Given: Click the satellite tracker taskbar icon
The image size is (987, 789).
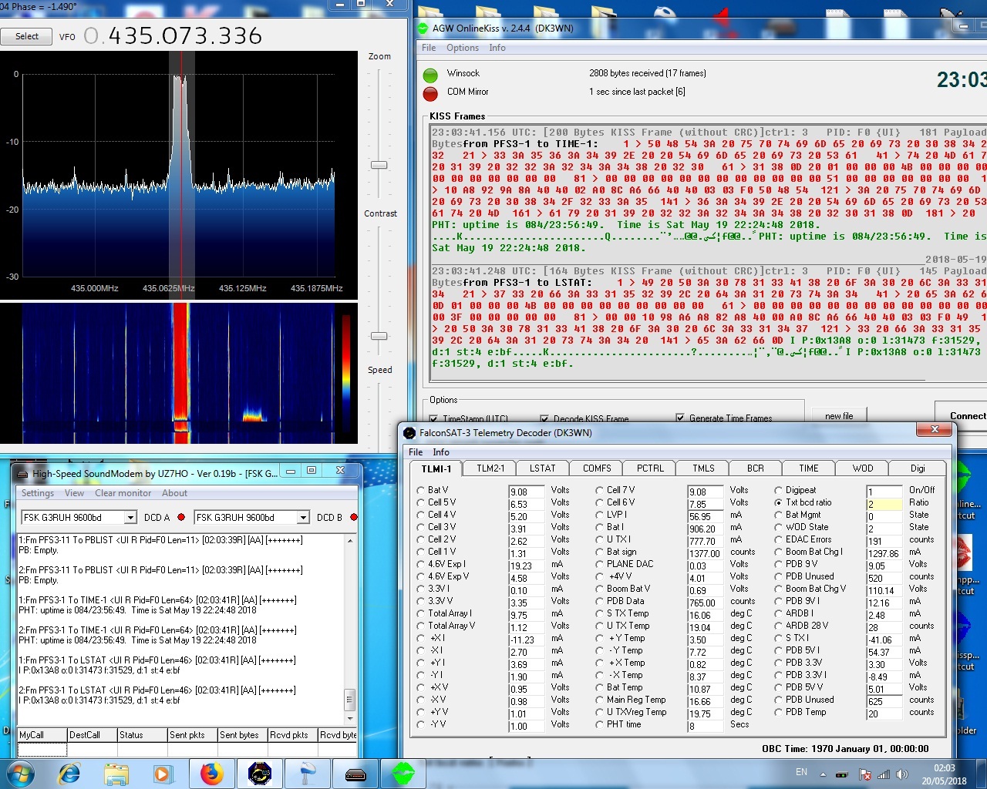Looking at the screenshot, I should 260,773.
